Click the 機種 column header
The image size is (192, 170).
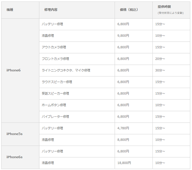tap(20, 10)
